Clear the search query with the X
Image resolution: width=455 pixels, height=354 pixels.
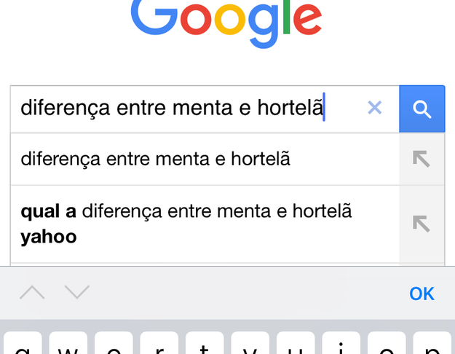pos(374,109)
